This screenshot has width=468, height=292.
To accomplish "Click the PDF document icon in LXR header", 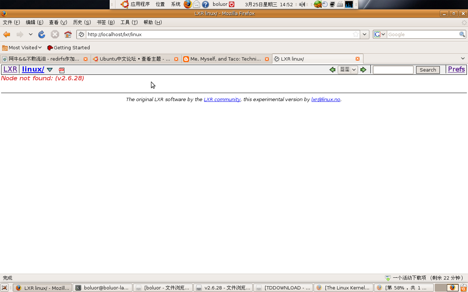I will [x=61, y=70].
